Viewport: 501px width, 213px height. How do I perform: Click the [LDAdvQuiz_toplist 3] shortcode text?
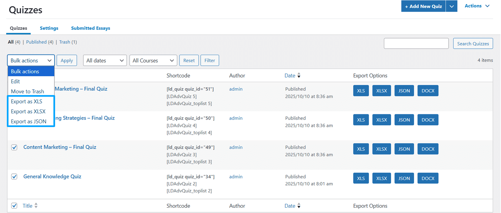[189, 162]
